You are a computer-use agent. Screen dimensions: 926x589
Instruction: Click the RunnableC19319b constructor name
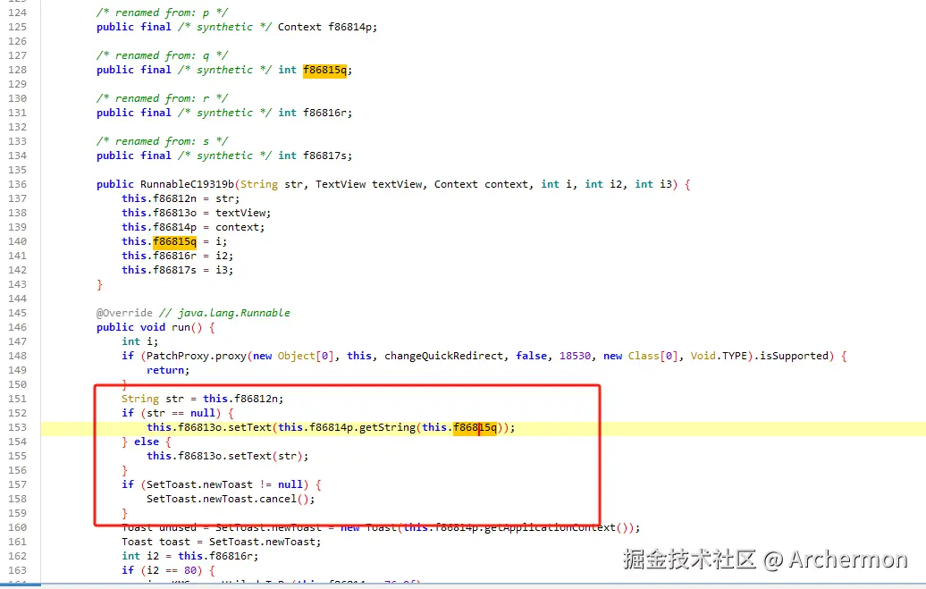click(x=187, y=184)
